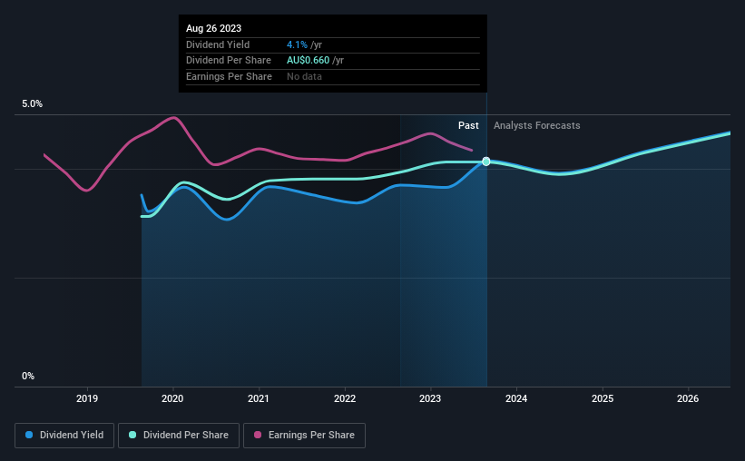Click the tooltip date 'Aug 26 2023'

[214, 28]
